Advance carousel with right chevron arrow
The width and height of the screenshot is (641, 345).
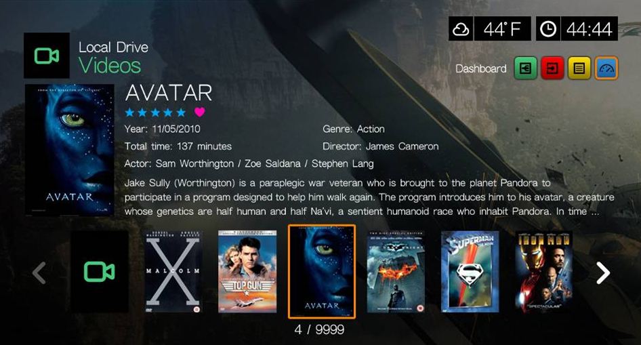[x=603, y=272]
